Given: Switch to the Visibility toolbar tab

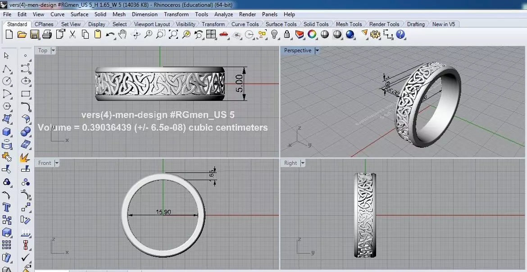Looking at the screenshot, I should pos(186,24).
